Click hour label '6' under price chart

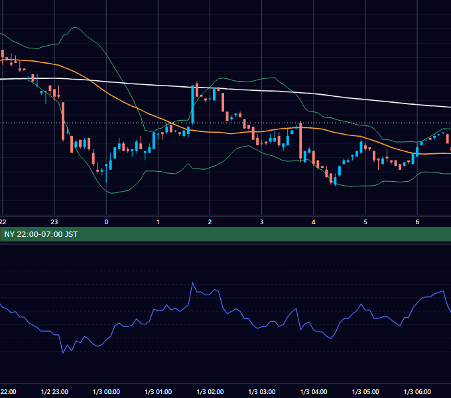417,222
